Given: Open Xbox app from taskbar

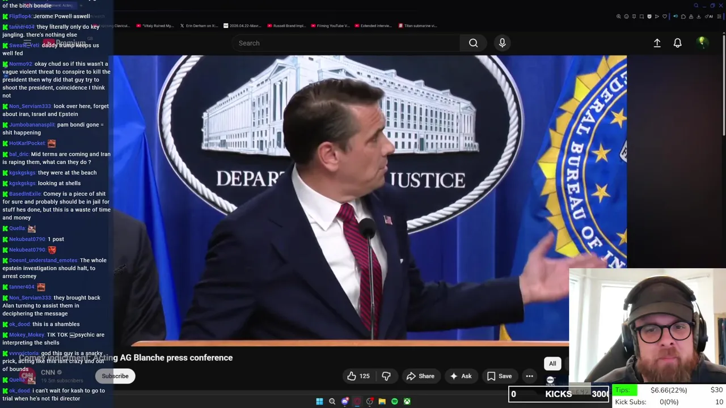Looking at the screenshot, I should pyautogui.click(x=407, y=401).
